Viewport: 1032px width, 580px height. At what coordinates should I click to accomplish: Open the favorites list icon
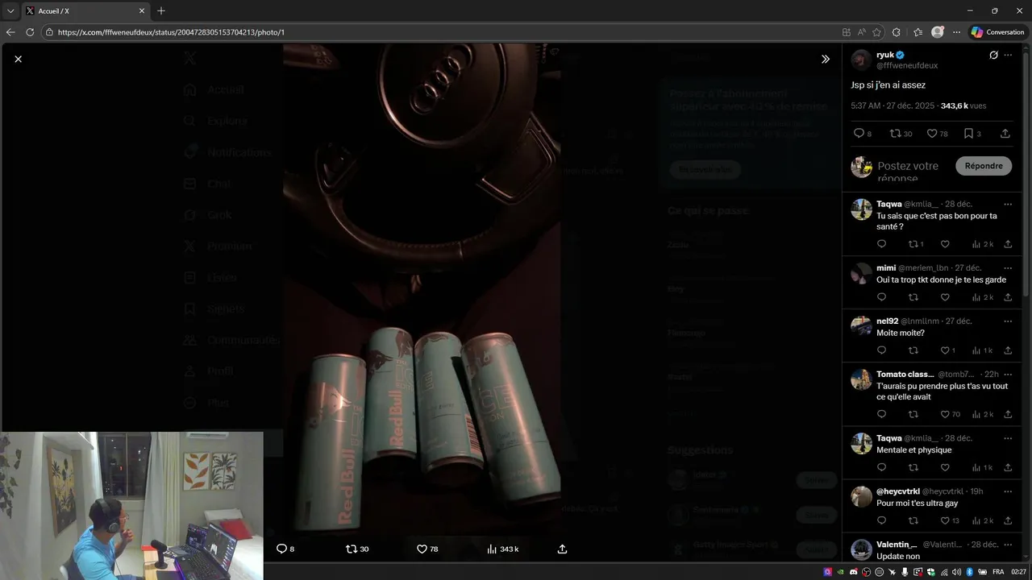coord(918,32)
